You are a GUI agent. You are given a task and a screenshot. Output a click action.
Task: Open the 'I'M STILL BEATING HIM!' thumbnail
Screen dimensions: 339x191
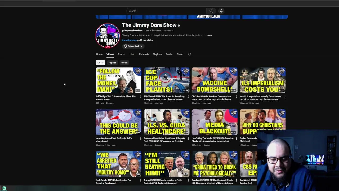click(x=167, y=164)
